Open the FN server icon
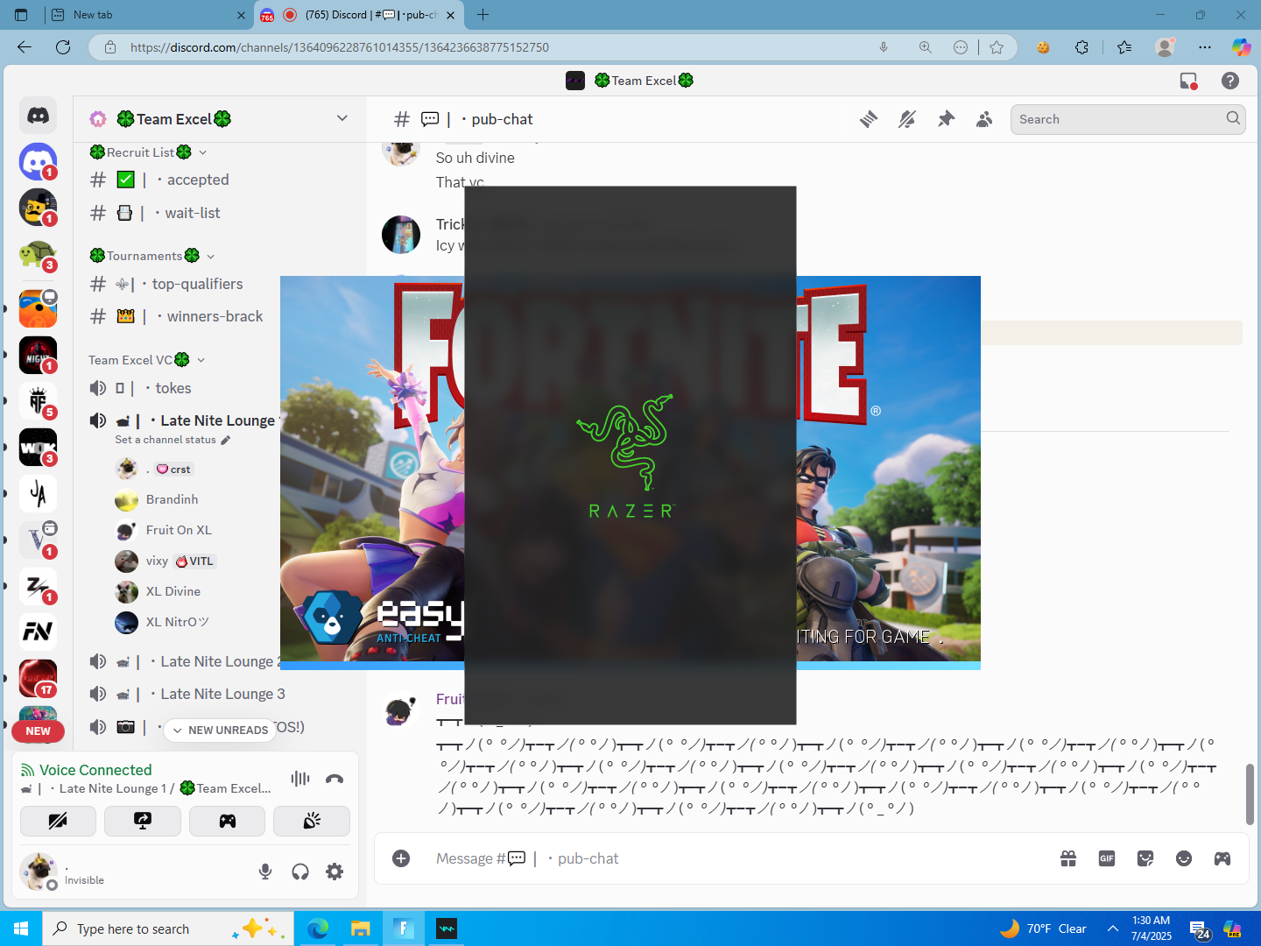Image resolution: width=1261 pixels, height=946 pixels. (38, 631)
